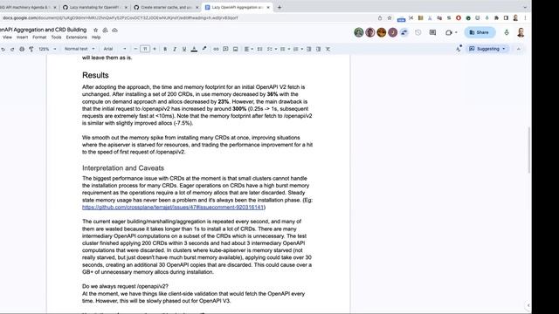Open the Extensions menu

tap(76, 37)
